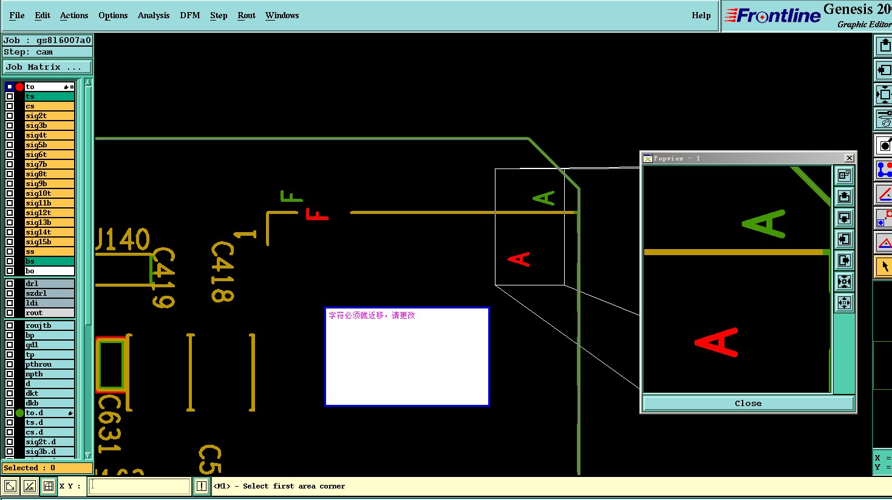
Task: Click the Popview pan left icon
Action: click(x=844, y=239)
